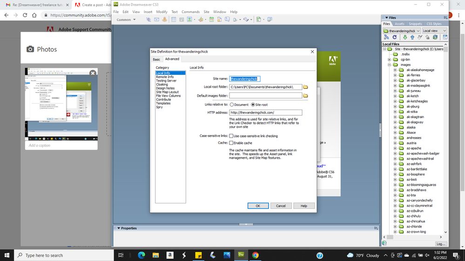The height and width of the screenshot is (261, 465).
Task: Enable Use case-sensitive link checking
Action: tap(231, 136)
